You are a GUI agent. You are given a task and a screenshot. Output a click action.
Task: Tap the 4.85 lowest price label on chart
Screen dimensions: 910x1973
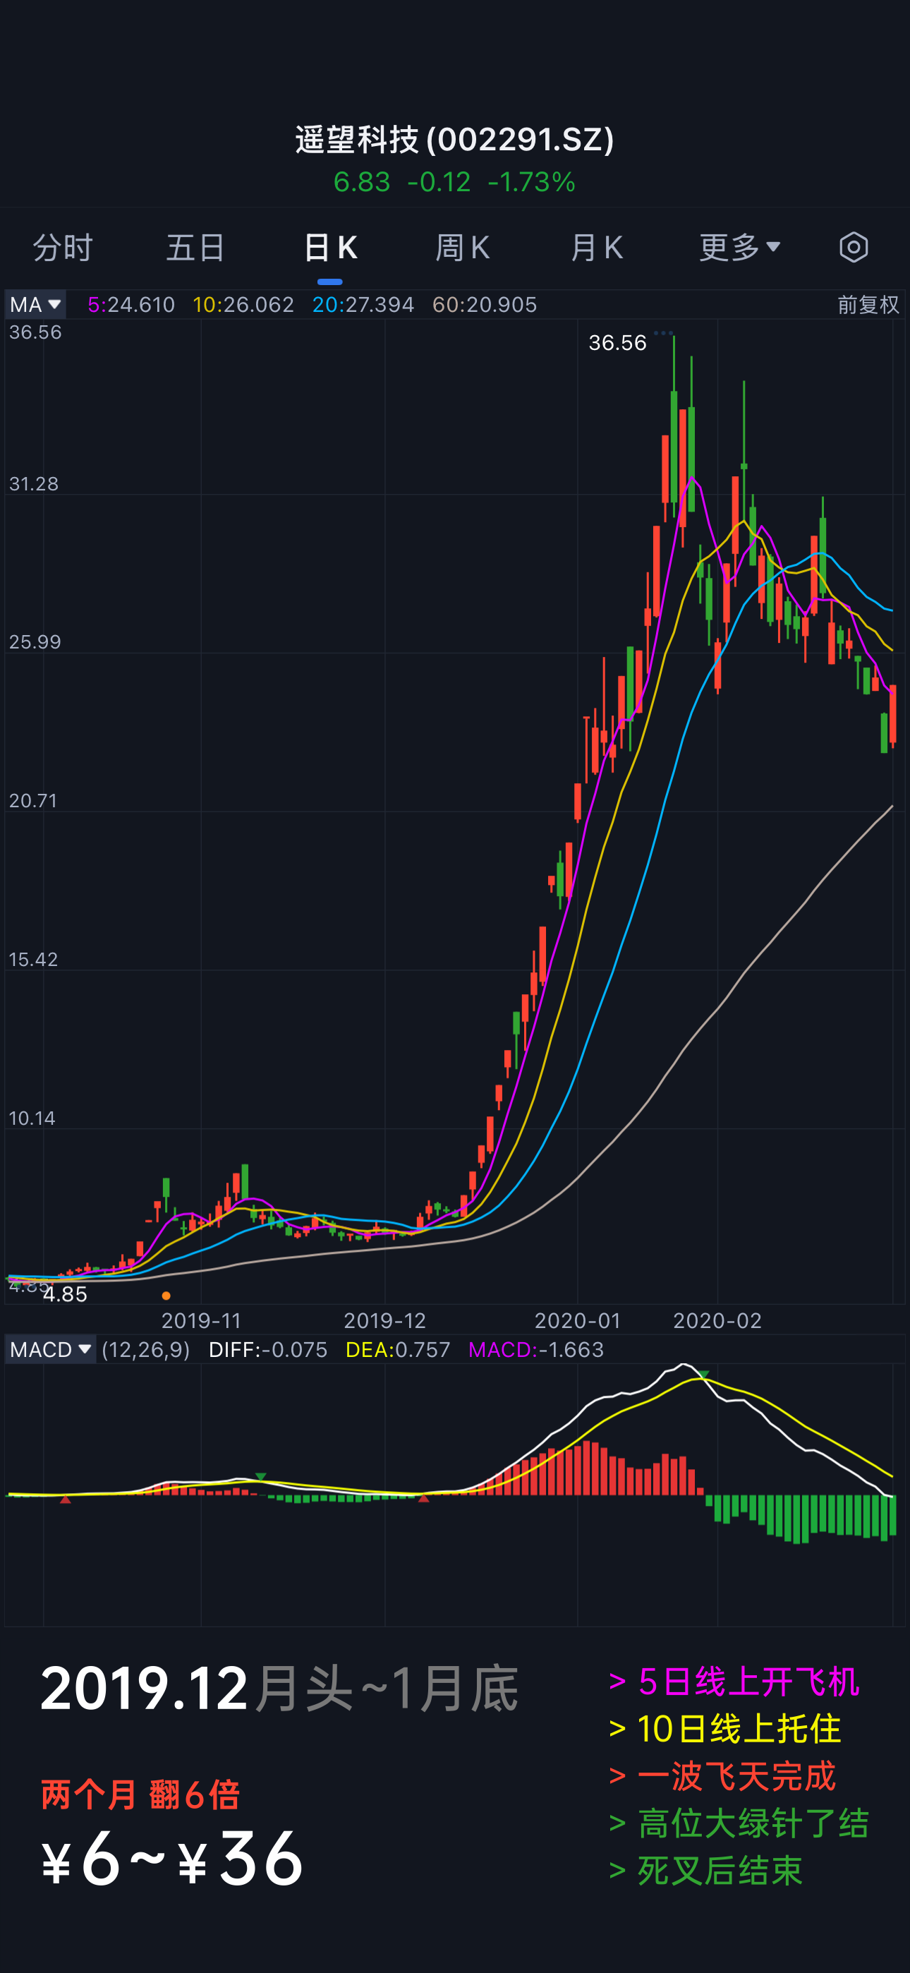point(65,1294)
